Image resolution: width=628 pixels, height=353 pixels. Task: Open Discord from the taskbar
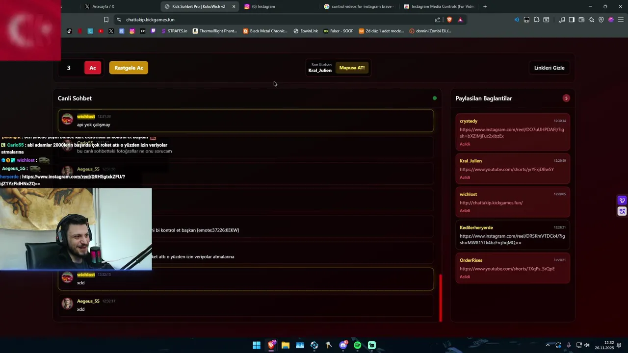point(343,345)
